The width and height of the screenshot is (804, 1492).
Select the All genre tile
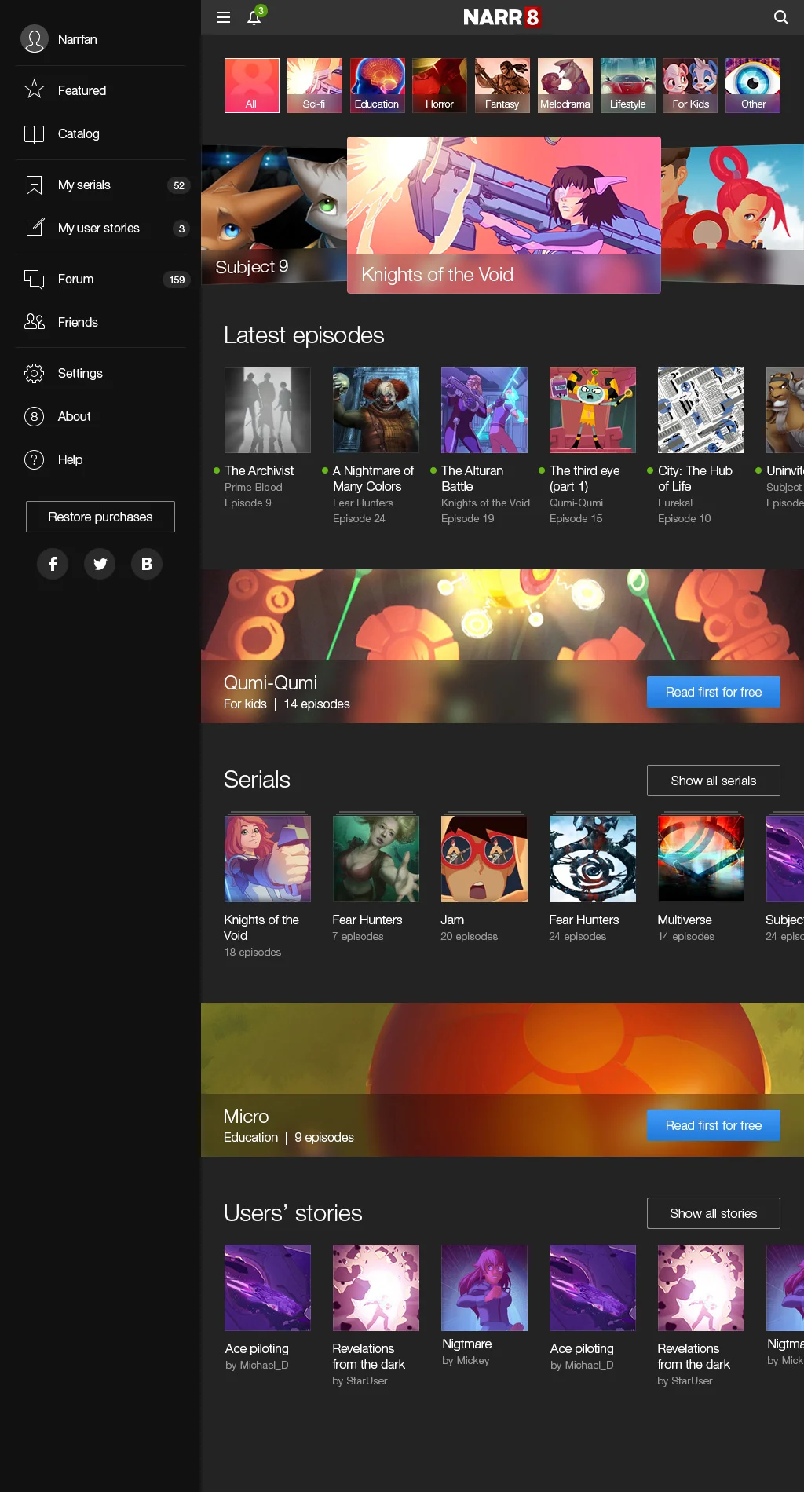point(251,86)
